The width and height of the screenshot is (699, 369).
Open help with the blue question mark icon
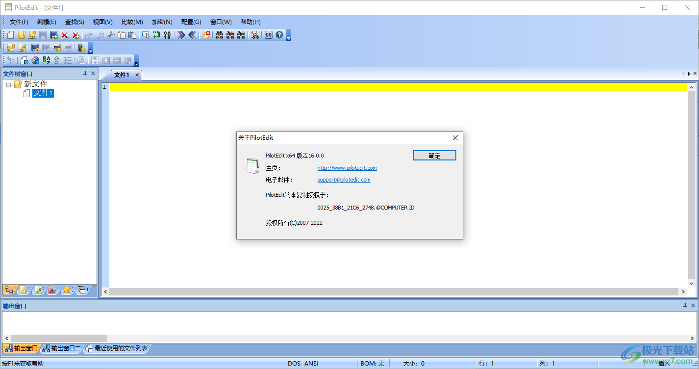pos(279,35)
